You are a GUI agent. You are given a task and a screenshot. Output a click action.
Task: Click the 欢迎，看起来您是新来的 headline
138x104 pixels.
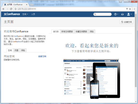(x=92, y=46)
